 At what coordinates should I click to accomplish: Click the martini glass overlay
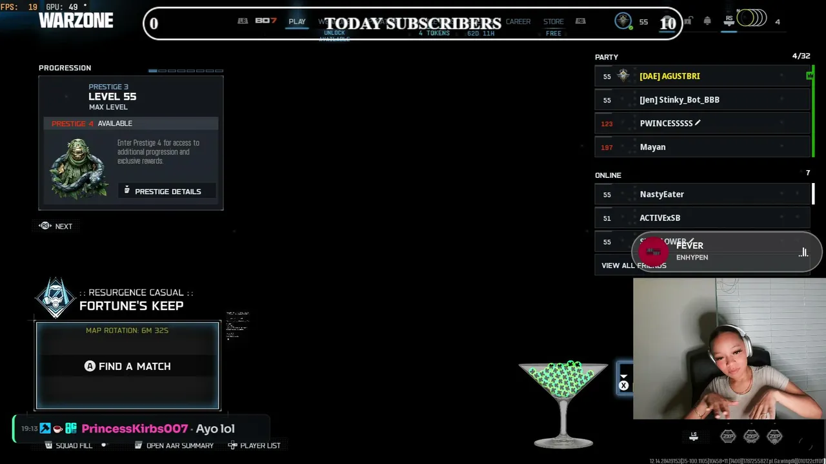(x=563, y=403)
